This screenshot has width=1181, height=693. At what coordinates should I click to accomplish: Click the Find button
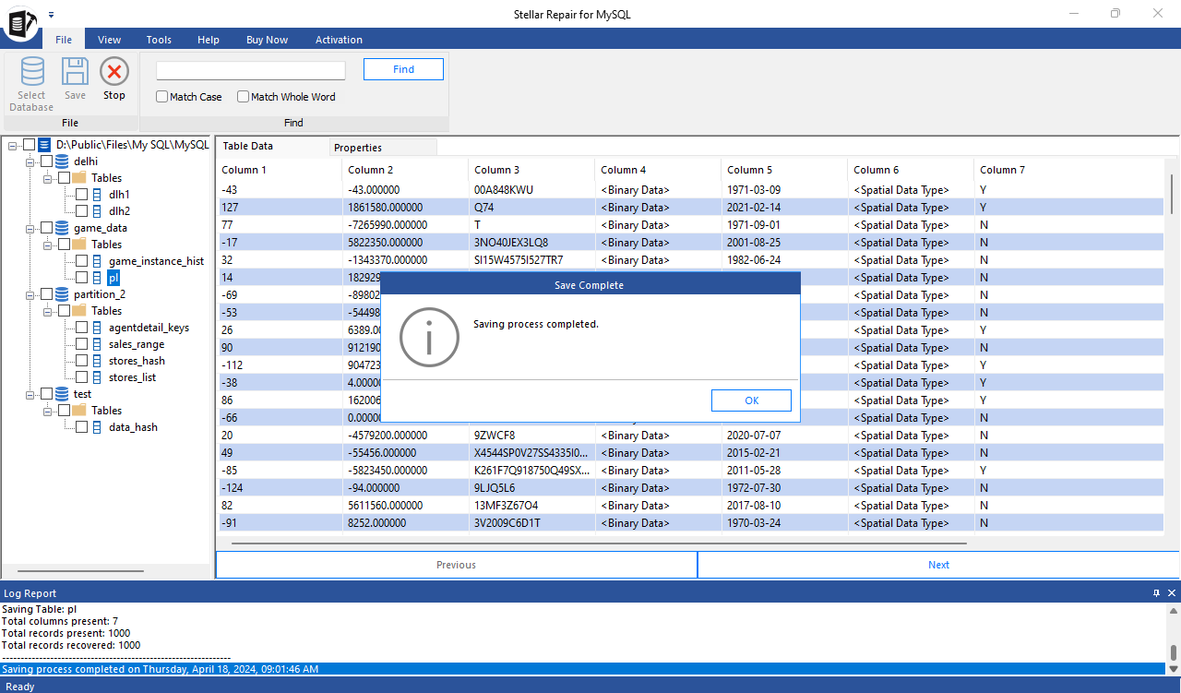[403, 69]
